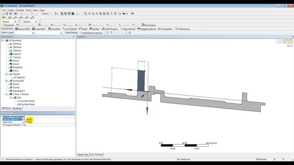Screen dimensions: 294x165
Task: Click the Named Selection name field
Action: (48, 119)
